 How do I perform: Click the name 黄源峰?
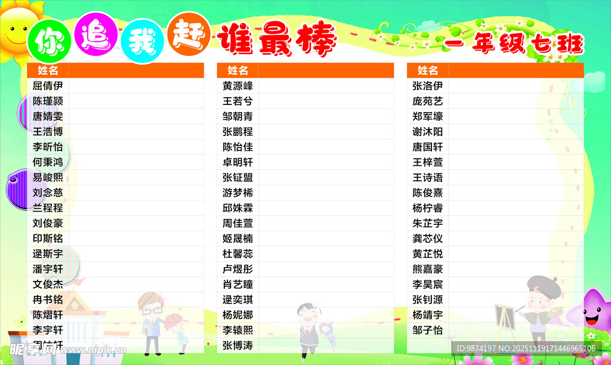click(x=237, y=86)
